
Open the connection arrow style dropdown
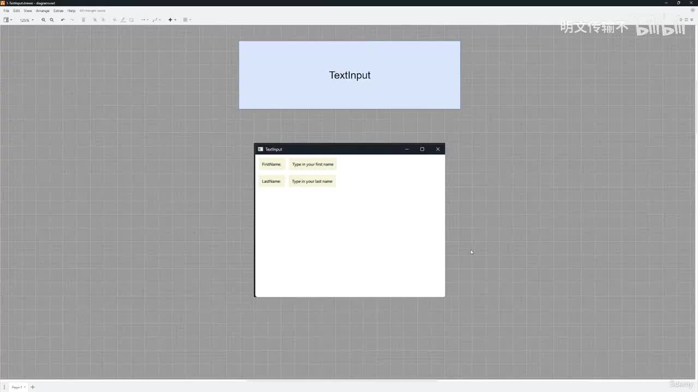[145, 20]
